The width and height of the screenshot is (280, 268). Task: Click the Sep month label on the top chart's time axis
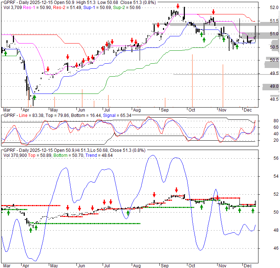164,110
